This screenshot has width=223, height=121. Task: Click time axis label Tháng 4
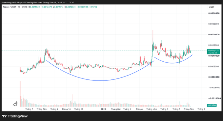click(139, 109)
